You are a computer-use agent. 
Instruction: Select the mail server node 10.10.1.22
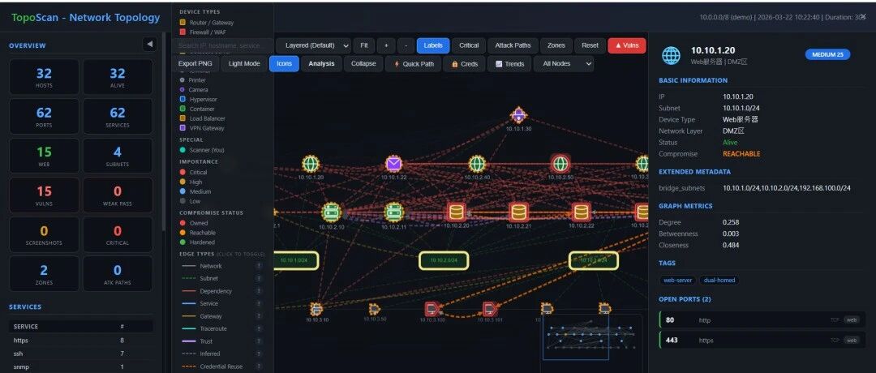[394, 164]
